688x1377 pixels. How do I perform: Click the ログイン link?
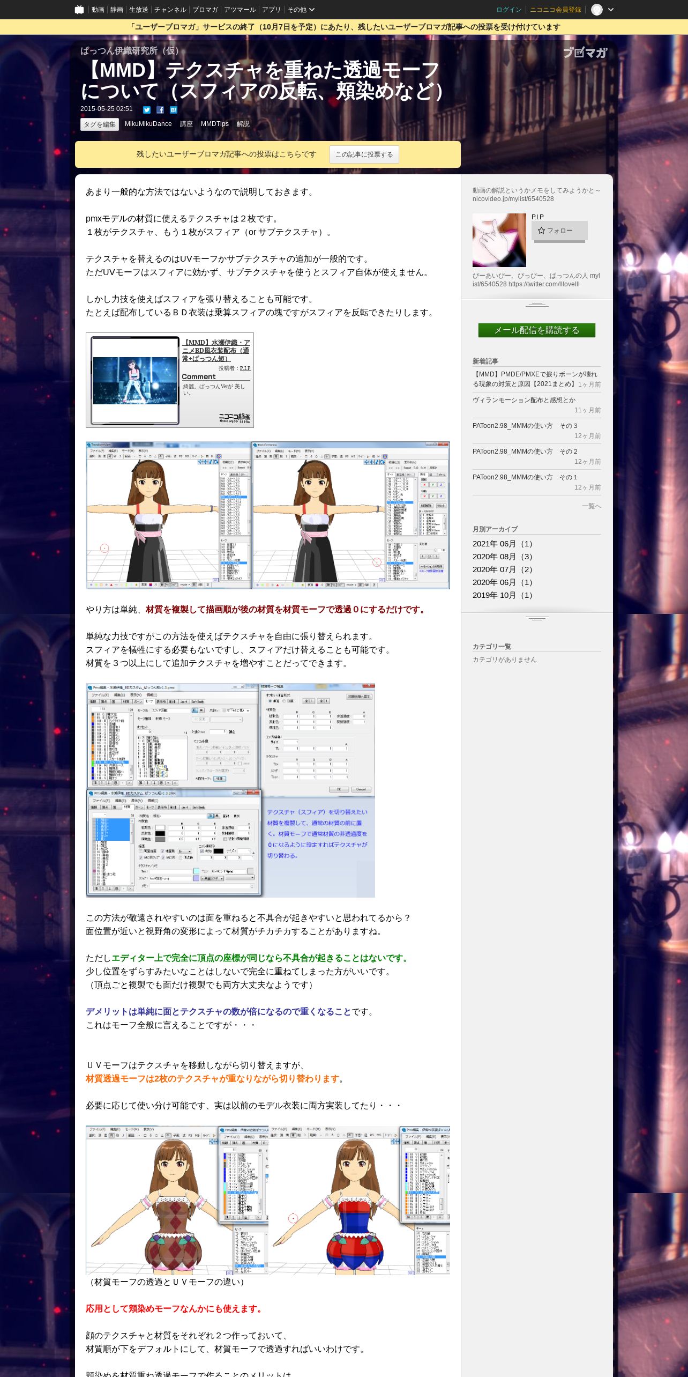(509, 10)
